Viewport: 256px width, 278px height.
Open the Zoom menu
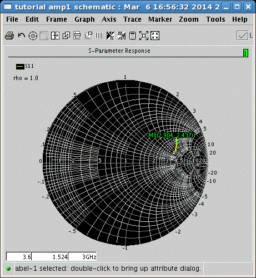tap(189, 19)
